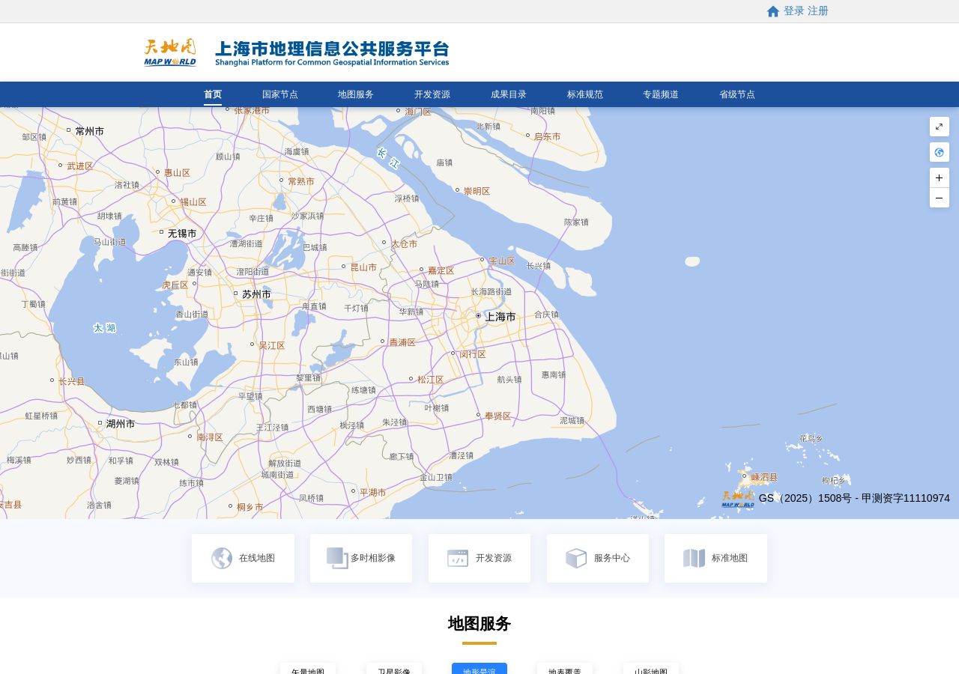Click 太仓市 label on the map
The image size is (959, 674).
[x=404, y=244]
